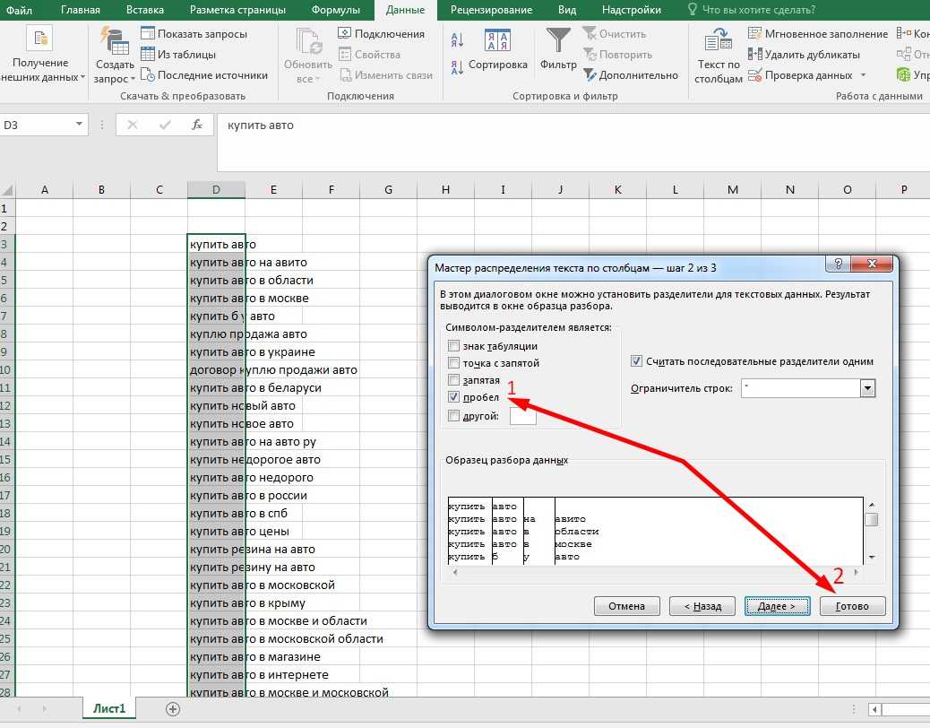Click the Show Queries icon

[x=148, y=34]
